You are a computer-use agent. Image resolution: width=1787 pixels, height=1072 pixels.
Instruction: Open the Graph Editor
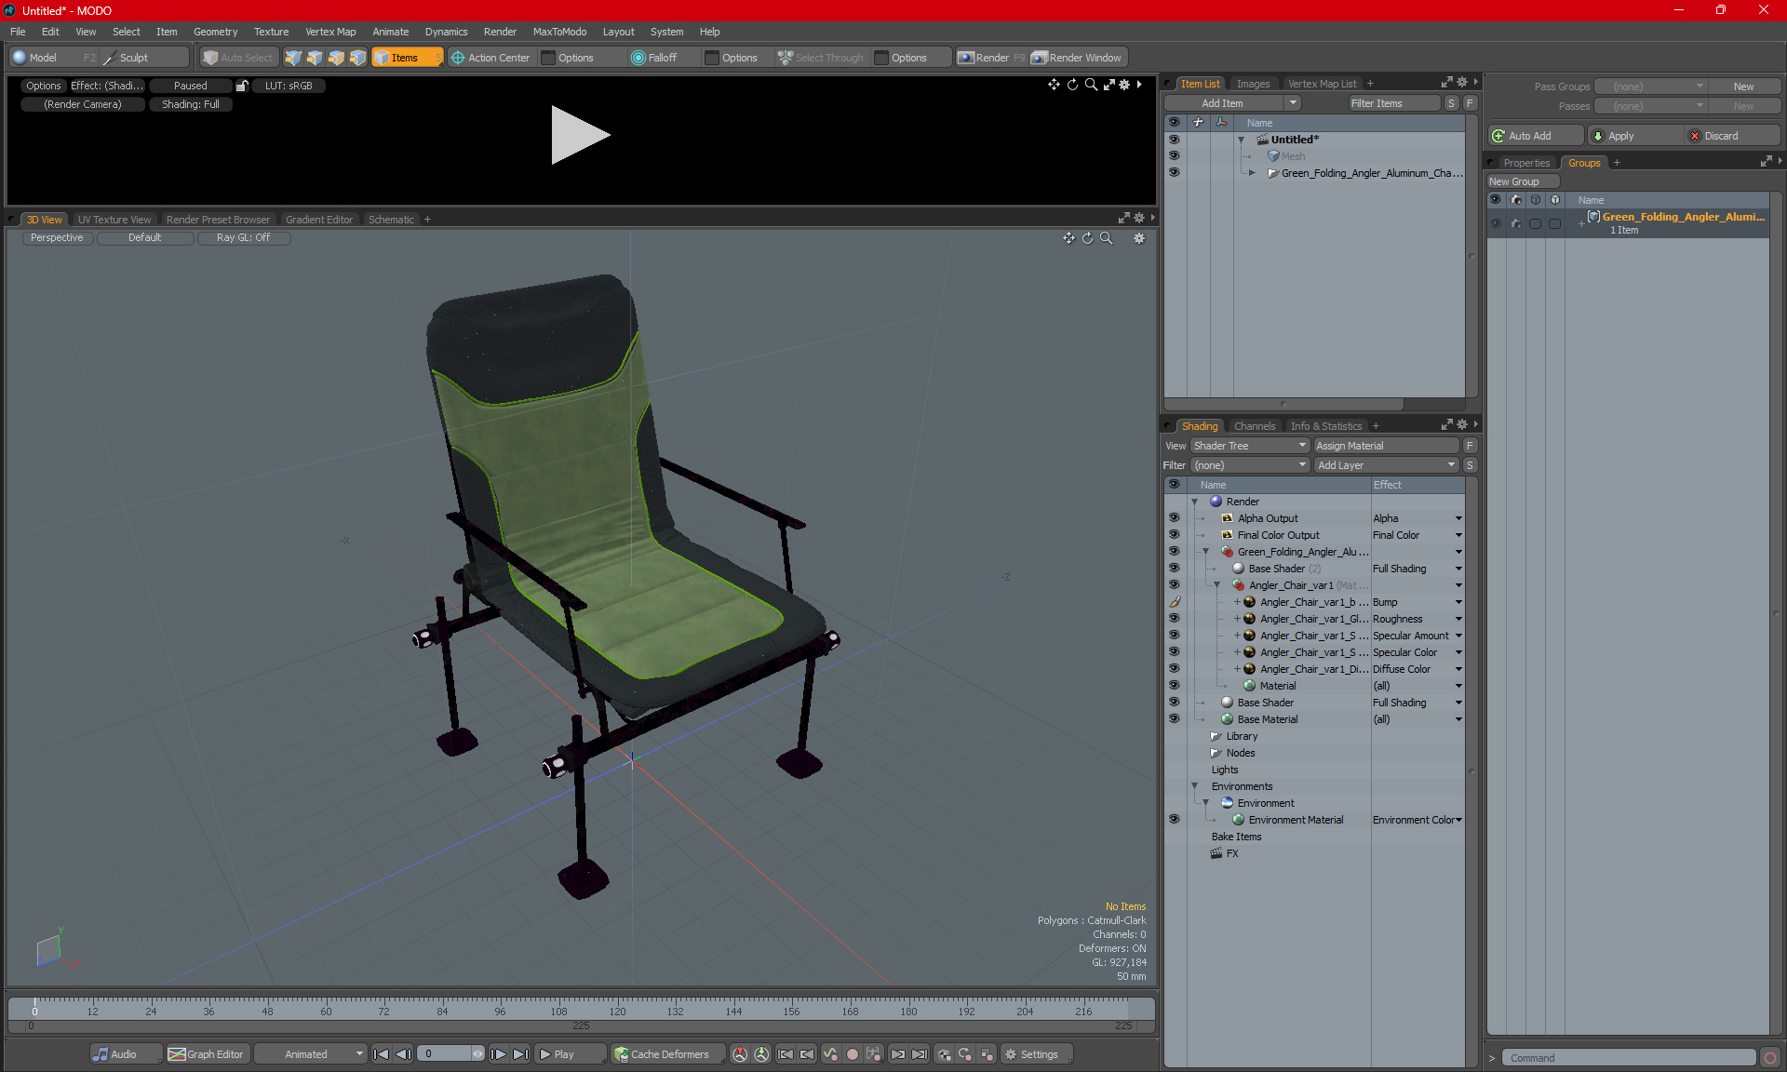tap(207, 1054)
